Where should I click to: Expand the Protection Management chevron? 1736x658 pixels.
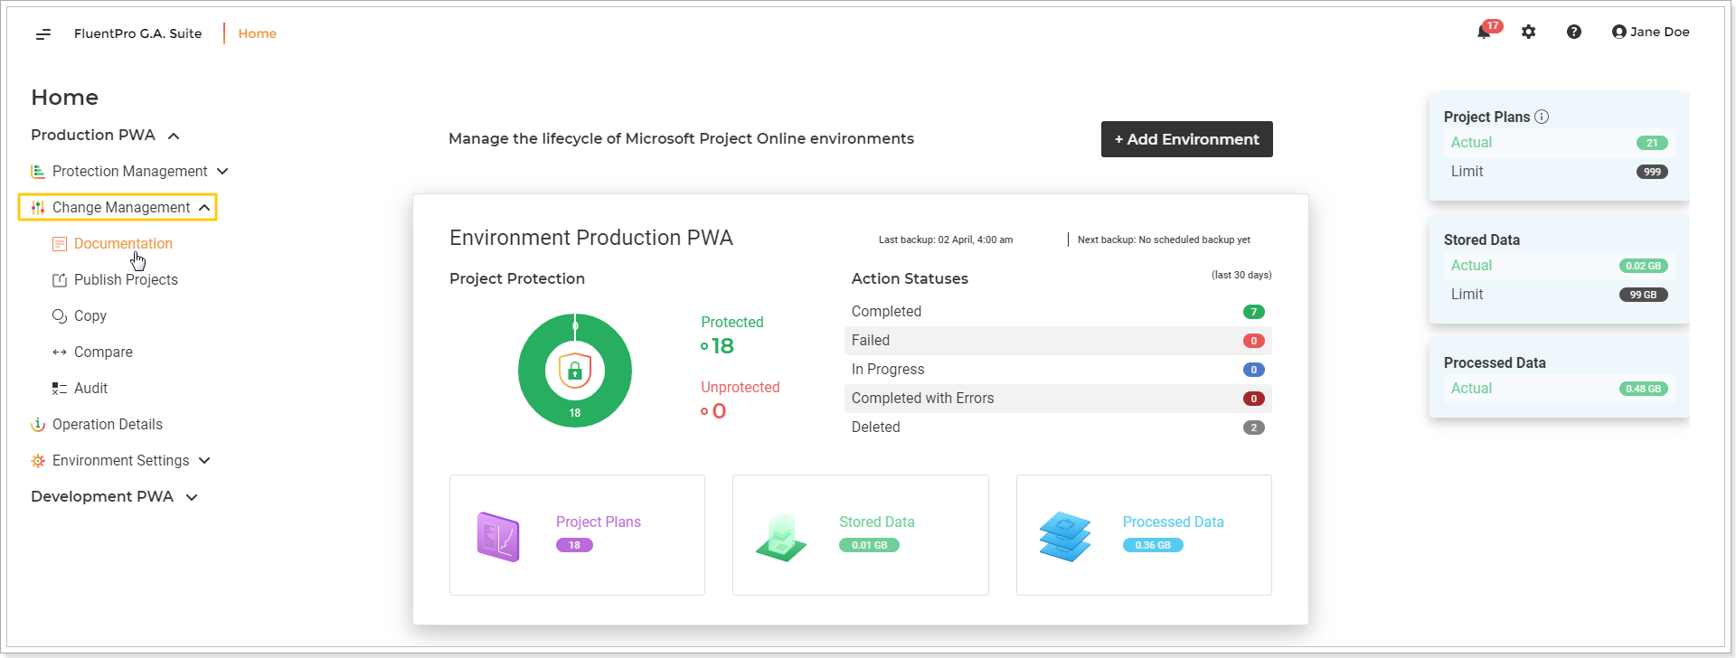coord(222,172)
